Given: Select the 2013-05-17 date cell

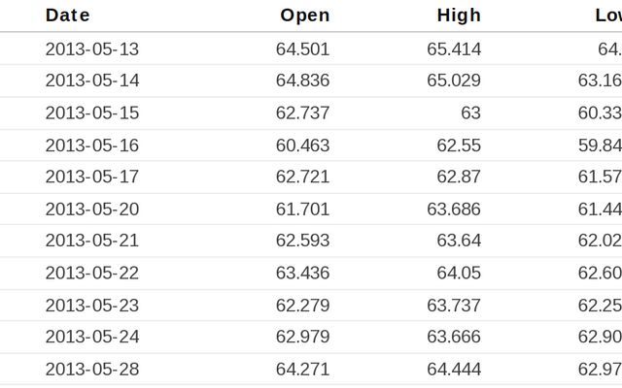Looking at the screenshot, I should coord(92,177).
